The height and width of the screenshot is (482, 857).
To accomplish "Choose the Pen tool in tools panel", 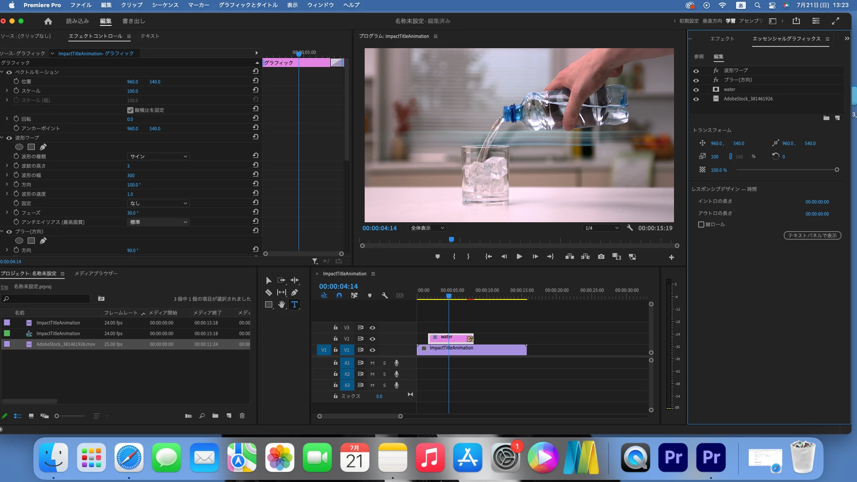I will (295, 293).
